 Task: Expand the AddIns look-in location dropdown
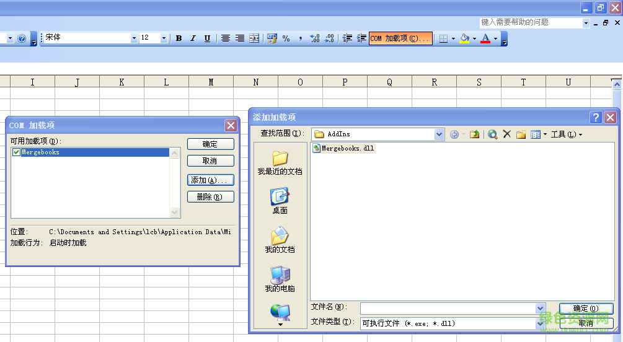439,134
